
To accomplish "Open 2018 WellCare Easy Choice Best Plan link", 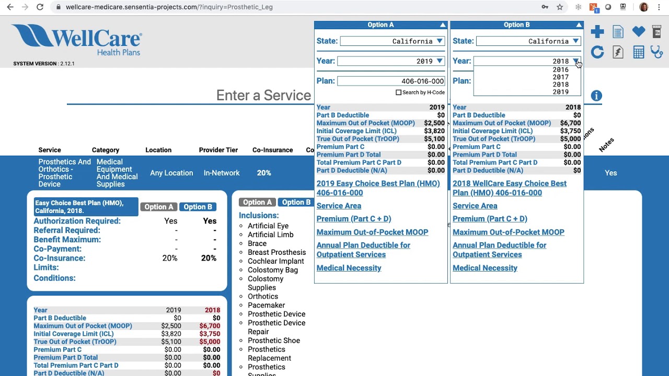I will click(510, 188).
